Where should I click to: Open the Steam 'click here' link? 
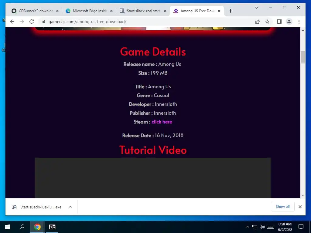point(162,122)
